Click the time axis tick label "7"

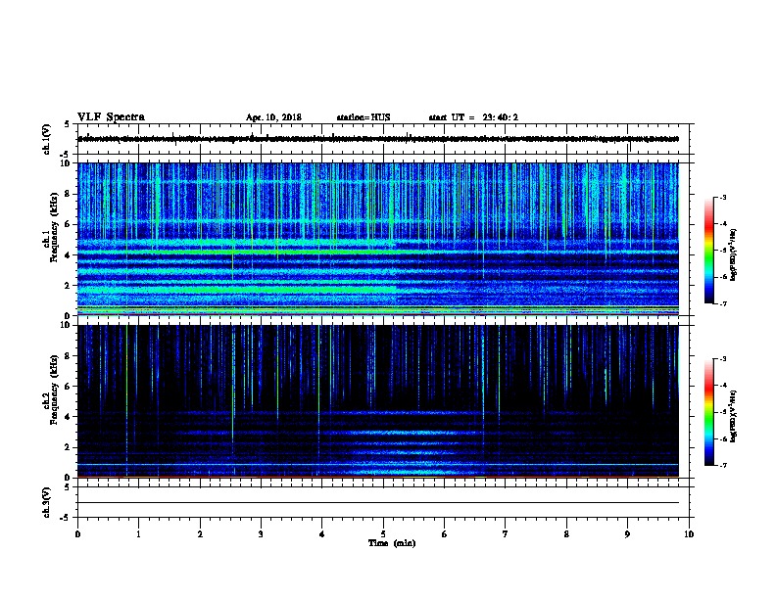506,534
